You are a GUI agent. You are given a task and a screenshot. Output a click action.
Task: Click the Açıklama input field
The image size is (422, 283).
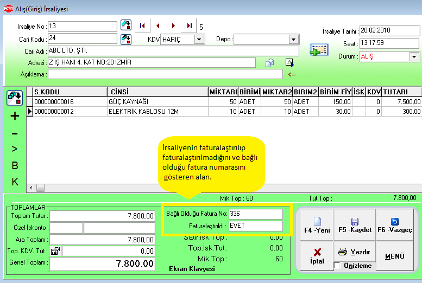point(165,74)
